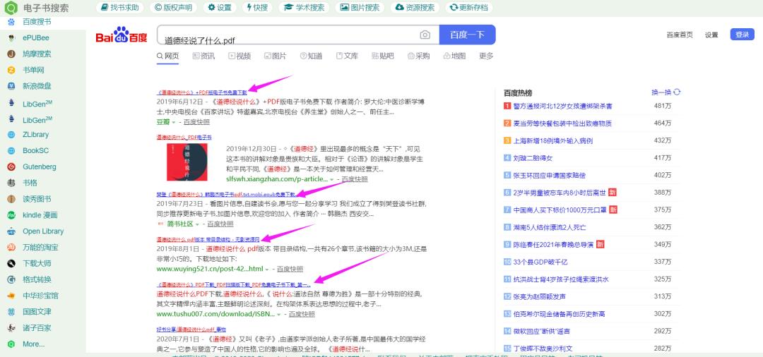This screenshot has width=763, height=357.
Task: Click the camera image-search icon in search box
Action: click(x=425, y=35)
